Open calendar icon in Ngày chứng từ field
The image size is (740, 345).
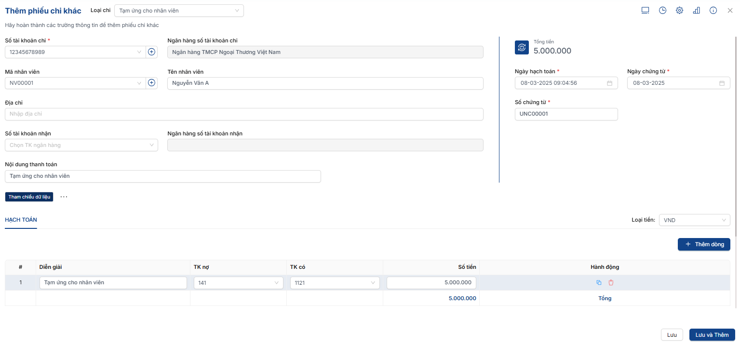(x=722, y=83)
